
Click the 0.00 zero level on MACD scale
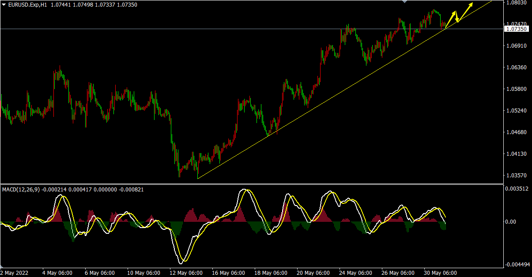(510, 222)
